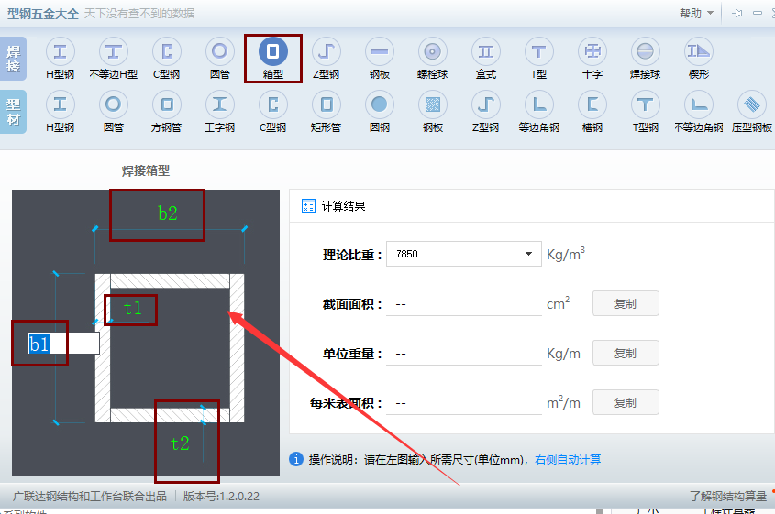Select welded 圆管 icon in 焊接 row
The height and width of the screenshot is (514, 775).
219,51
